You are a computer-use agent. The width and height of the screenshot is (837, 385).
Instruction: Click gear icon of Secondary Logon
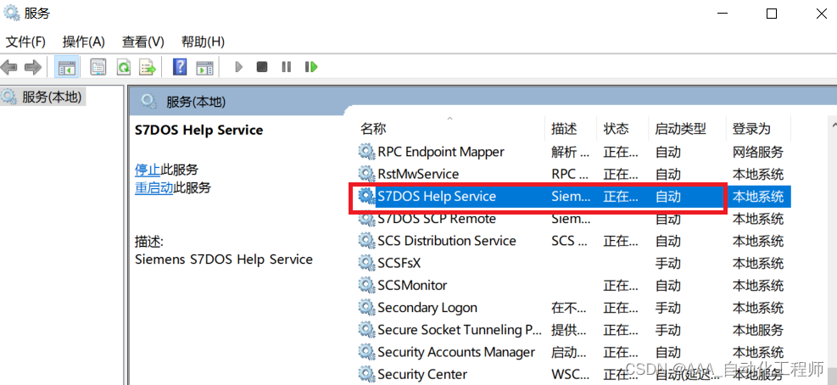click(366, 308)
